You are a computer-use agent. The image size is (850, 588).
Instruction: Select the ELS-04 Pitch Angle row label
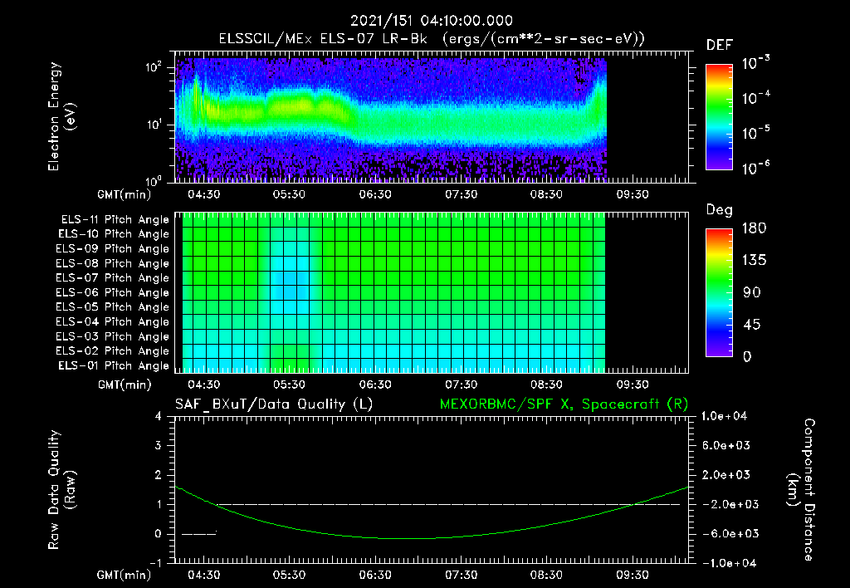point(113,322)
